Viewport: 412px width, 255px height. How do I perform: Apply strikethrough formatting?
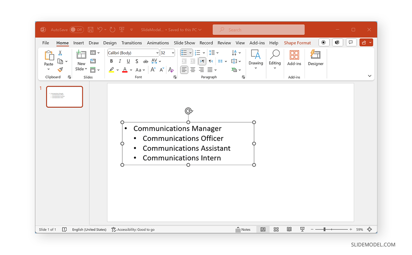(x=146, y=61)
